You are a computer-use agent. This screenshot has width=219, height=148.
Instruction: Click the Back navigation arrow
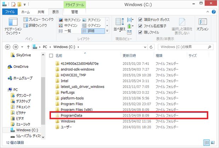[7, 47]
